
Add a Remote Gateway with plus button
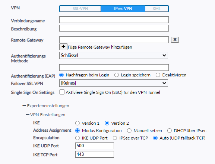(x=63, y=47)
